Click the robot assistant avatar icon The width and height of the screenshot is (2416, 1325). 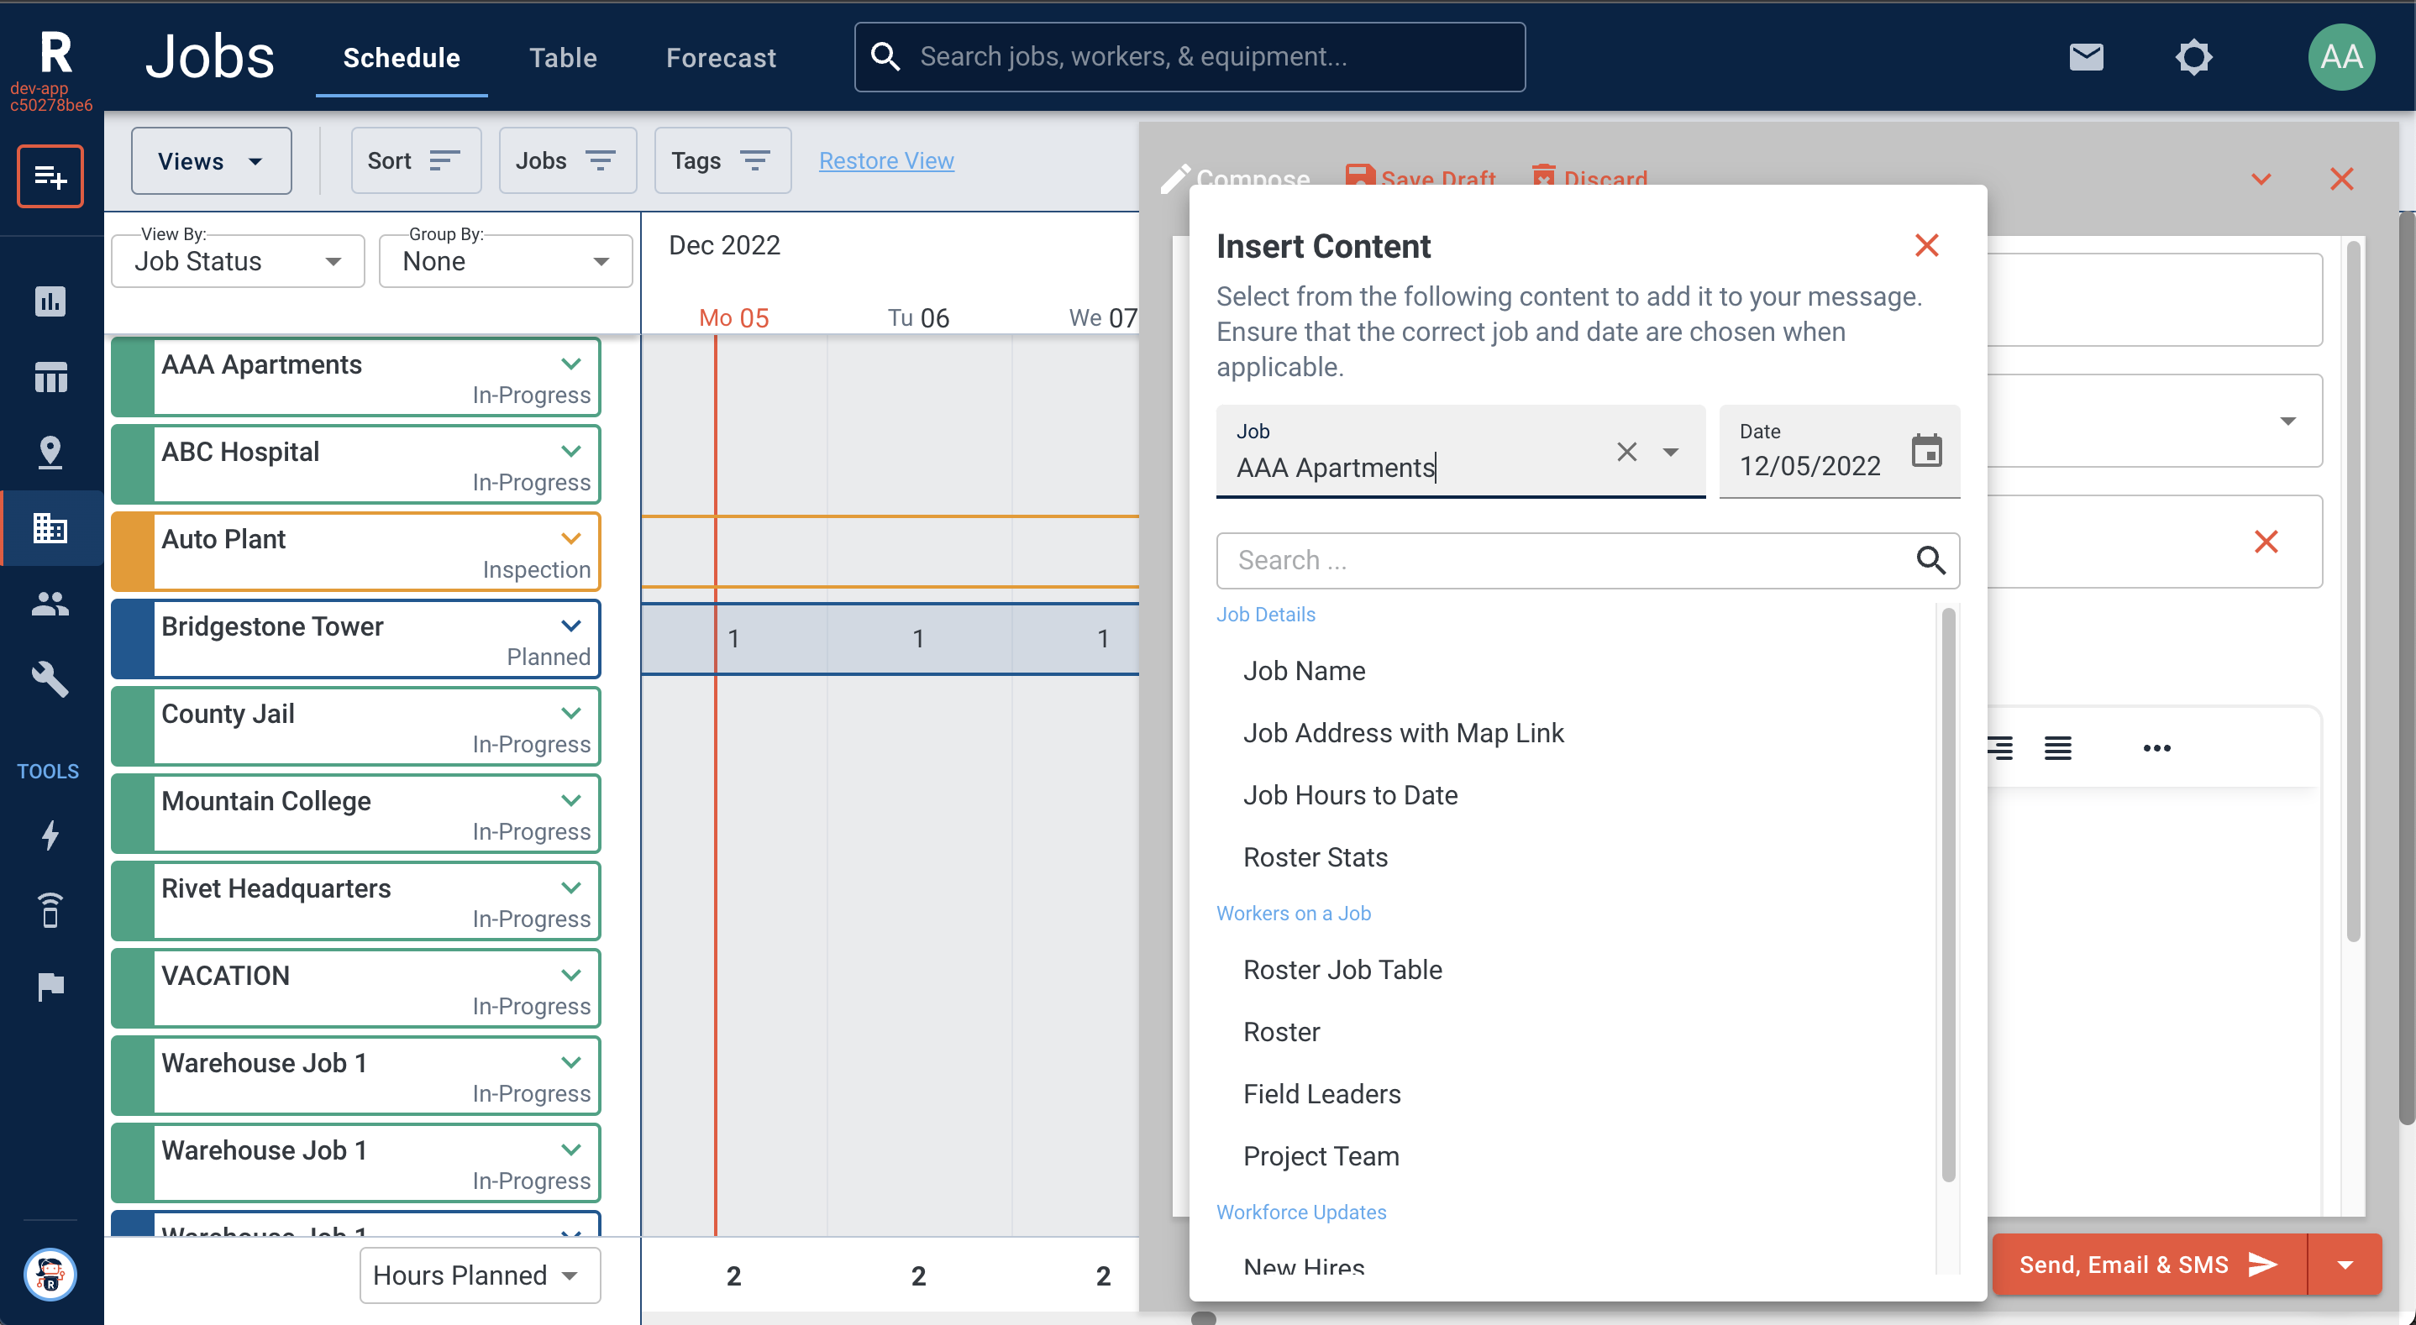pos(50,1275)
